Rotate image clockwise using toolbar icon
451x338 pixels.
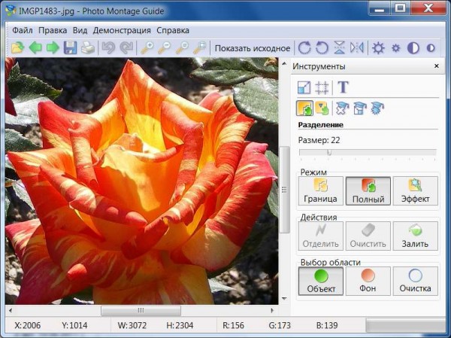(x=304, y=48)
